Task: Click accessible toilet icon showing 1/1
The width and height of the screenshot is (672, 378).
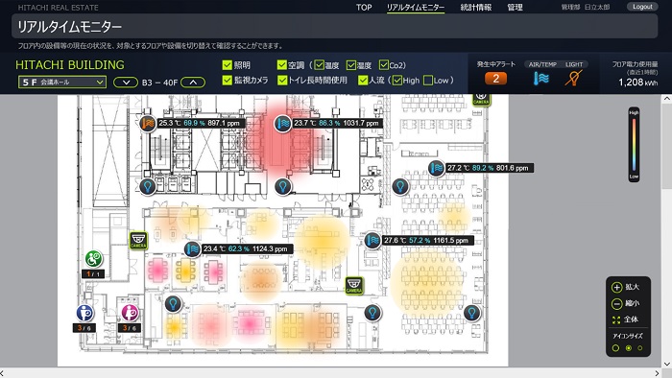Action: tap(93, 259)
